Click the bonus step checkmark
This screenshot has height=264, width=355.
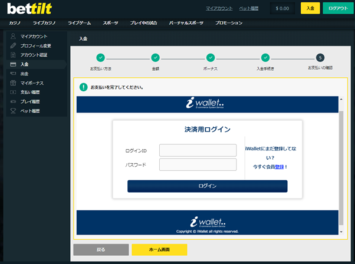pyautogui.click(x=211, y=58)
